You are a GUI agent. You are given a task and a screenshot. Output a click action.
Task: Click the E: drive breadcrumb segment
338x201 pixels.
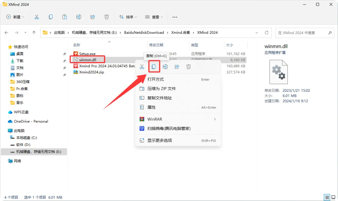tap(94, 33)
